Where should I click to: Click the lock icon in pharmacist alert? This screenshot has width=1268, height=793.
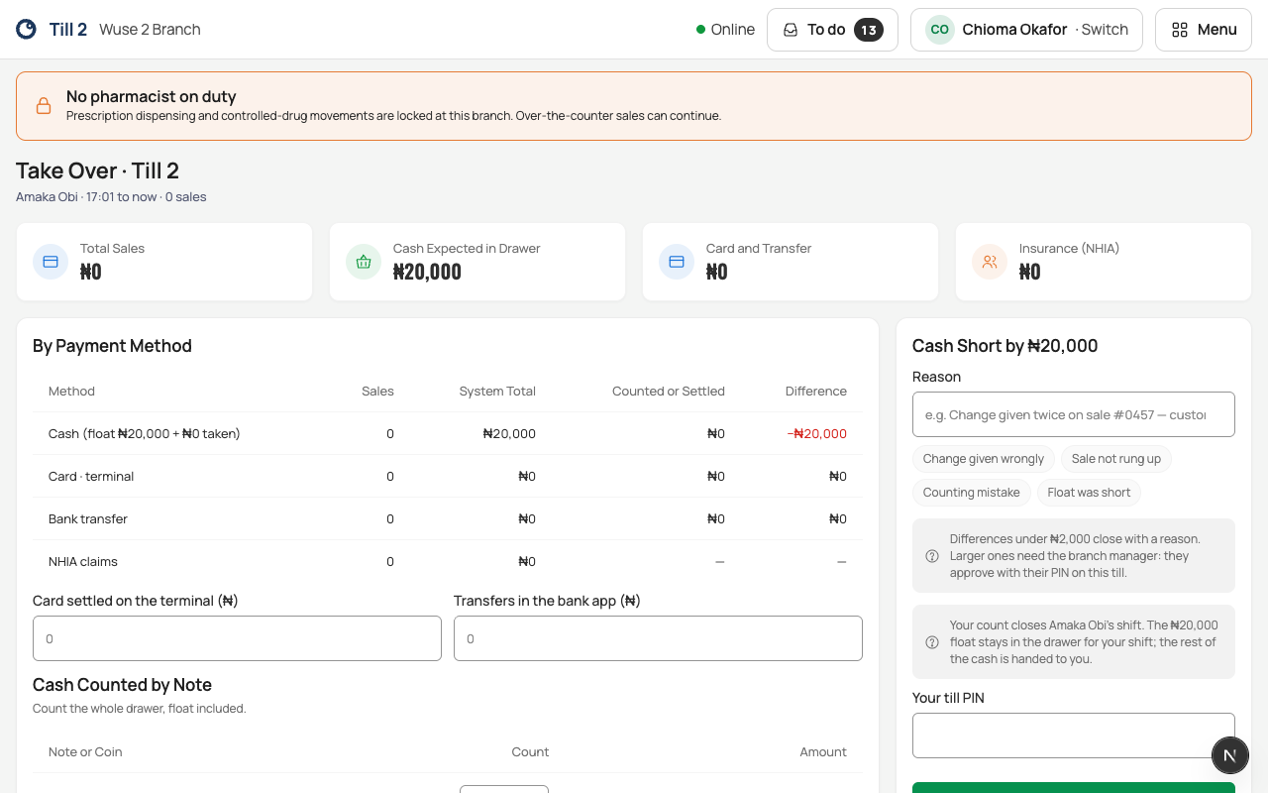pyautogui.click(x=44, y=106)
